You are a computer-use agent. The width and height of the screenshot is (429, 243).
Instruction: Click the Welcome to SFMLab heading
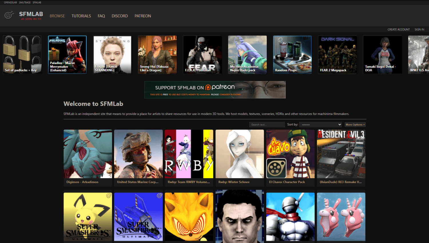pyautogui.click(x=93, y=104)
